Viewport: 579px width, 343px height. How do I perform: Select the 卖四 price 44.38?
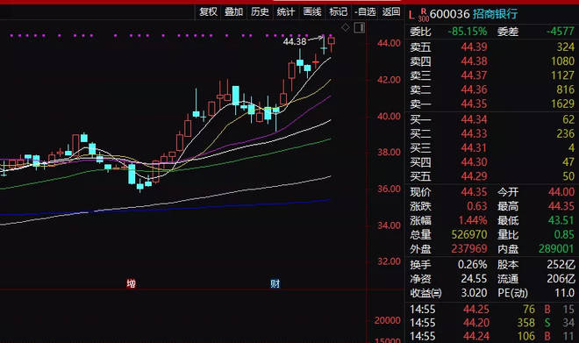[x=474, y=61]
